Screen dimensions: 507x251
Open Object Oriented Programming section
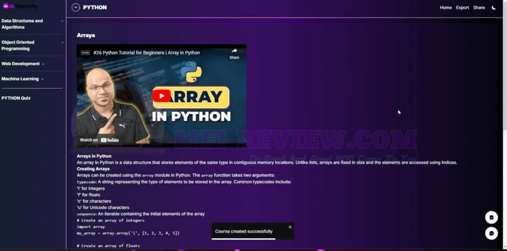[18, 45]
